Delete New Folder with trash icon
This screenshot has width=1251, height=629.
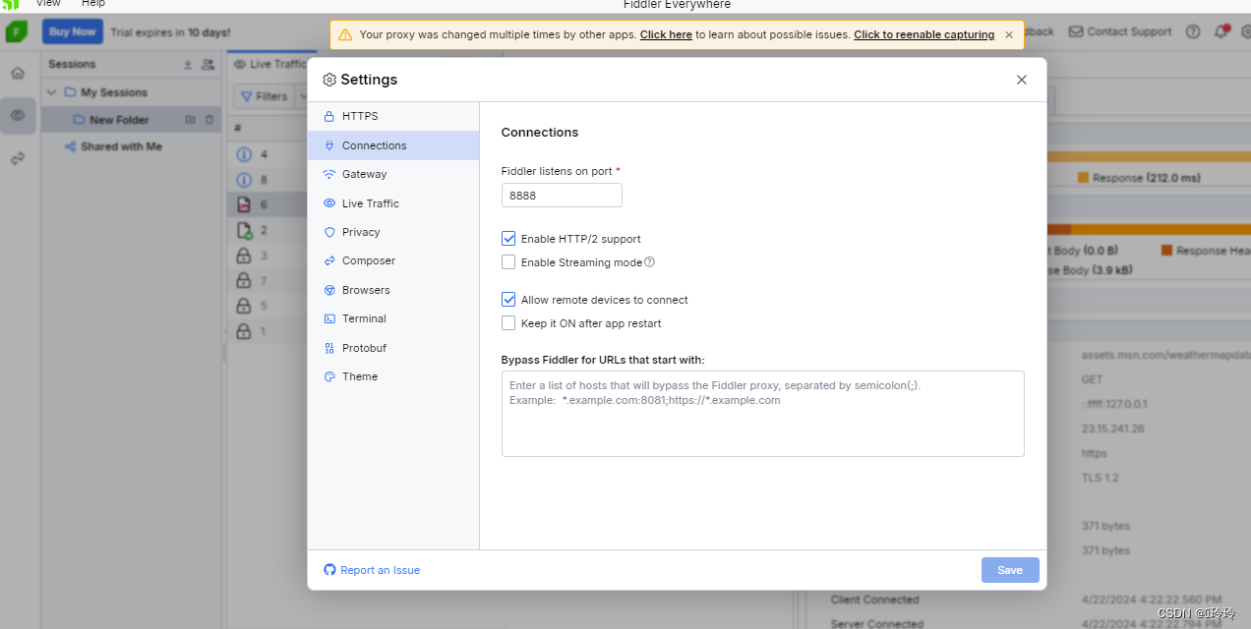pyautogui.click(x=208, y=120)
